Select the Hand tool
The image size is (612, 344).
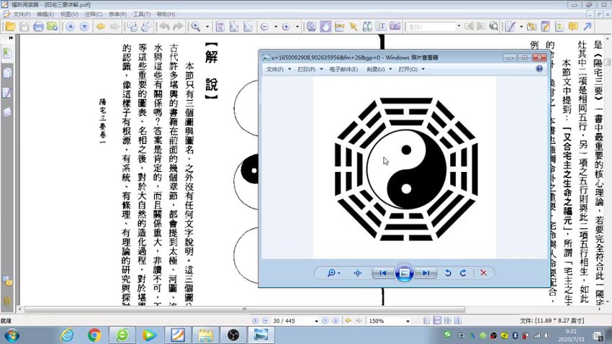(325, 27)
